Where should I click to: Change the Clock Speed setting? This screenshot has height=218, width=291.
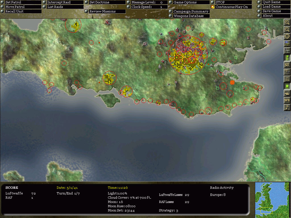(147, 7)
